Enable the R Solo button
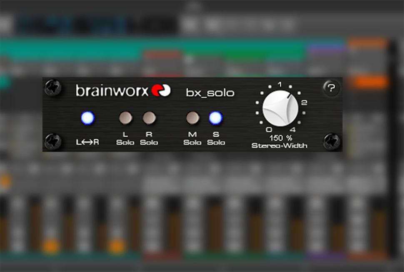 tap(149, 118)
